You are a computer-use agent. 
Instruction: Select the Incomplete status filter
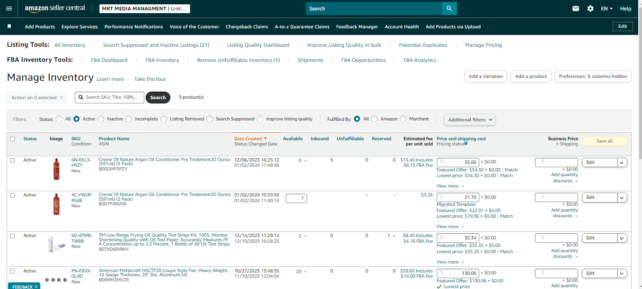(x=129, y=119)
